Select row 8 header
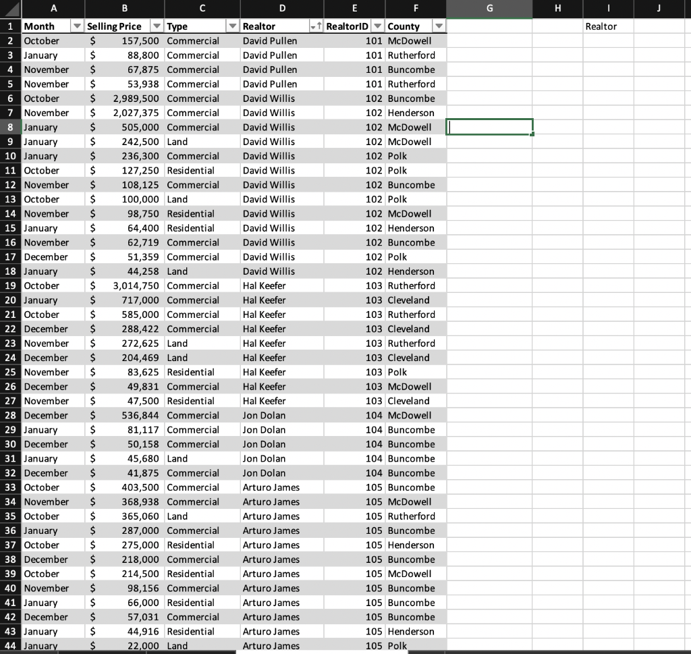The height and width of the screenshot is (654, 691). click(11, 127)
